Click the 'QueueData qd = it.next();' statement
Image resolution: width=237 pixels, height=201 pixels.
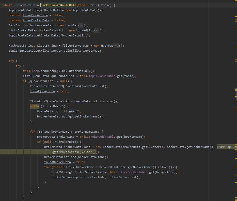point(59,111)
